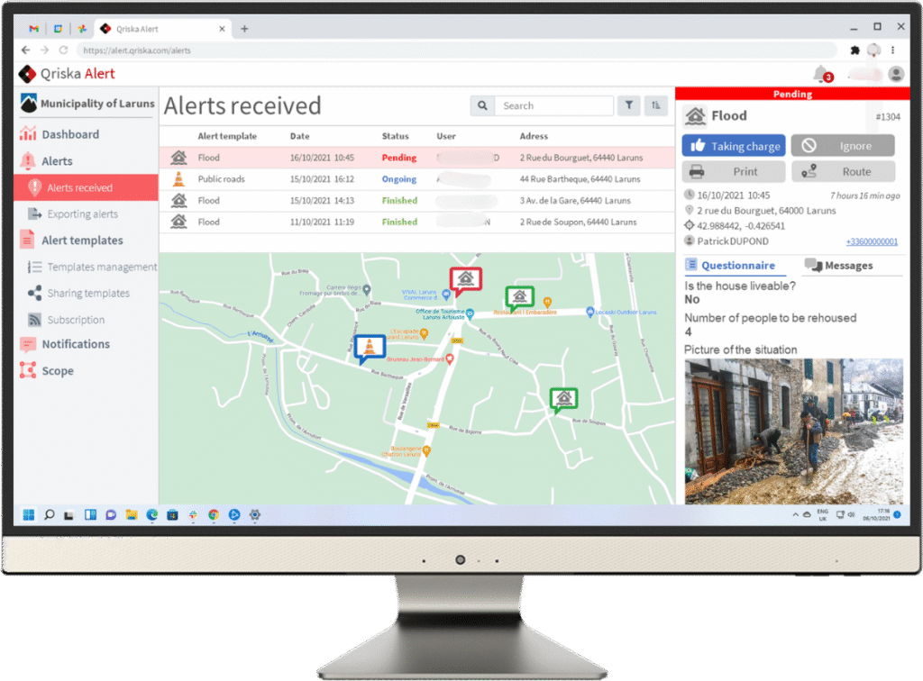Open the taskbar clock and date
This screenshot has width=923, height=681.
(877, 514)
